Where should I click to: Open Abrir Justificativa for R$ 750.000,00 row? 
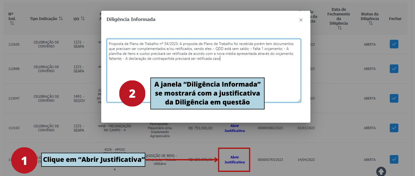[x=234, y=128]
